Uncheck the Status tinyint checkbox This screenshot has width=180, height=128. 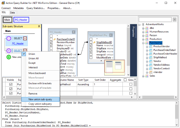point(51,45)
